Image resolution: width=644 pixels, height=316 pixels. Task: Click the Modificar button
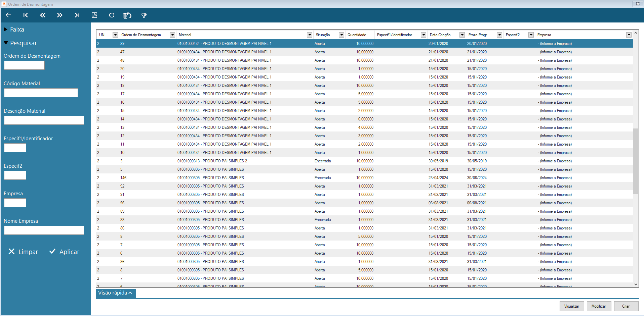click(x=599, y=306)
